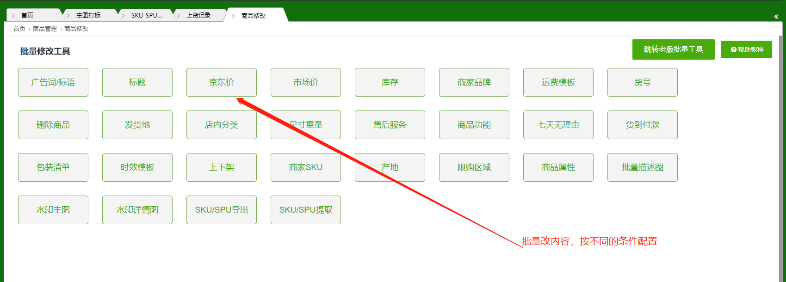This screenshot has width=786, height=282.
Task: Open the 帮助教程 help tutorial button
Action: 746,49
